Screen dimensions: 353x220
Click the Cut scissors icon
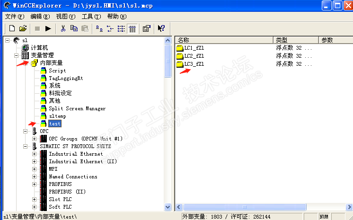coord(63,28)
